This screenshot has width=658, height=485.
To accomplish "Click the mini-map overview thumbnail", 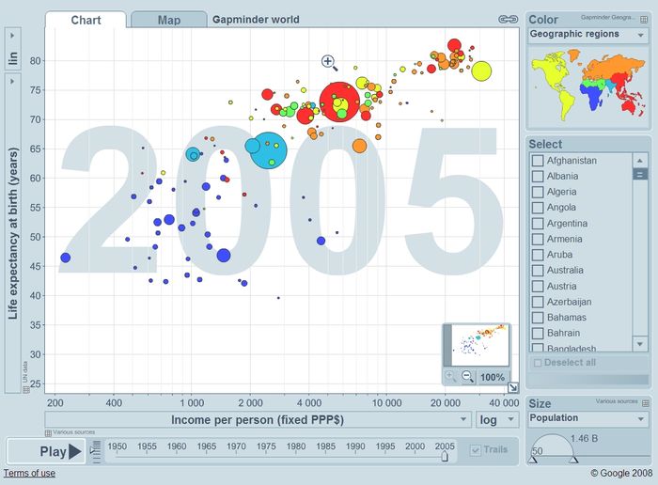I will pyautogui.click(x=477, y=345).
